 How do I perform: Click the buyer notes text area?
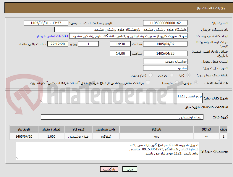click(x=107, y=151)
